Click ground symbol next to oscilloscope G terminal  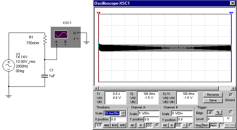pyautogui.click(x=87, y=43)
